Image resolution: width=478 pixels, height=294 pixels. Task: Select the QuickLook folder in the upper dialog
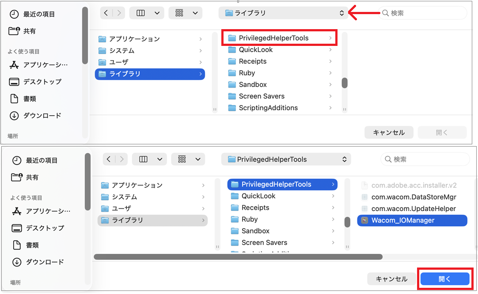point(279,49)
